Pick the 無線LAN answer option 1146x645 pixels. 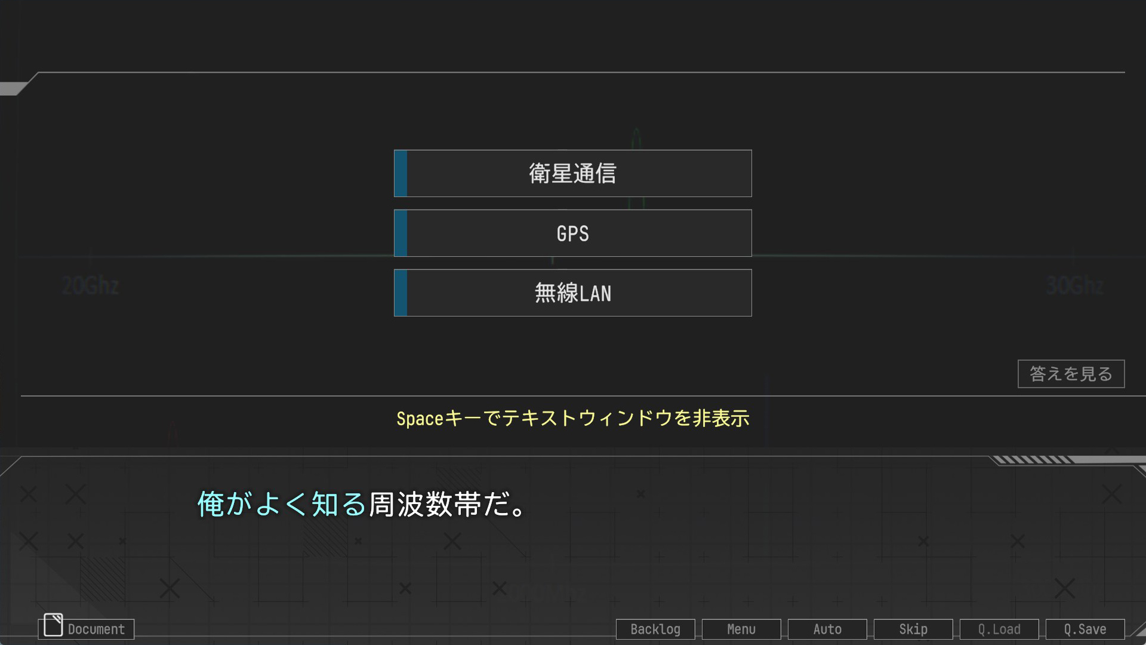coord(572,293)
